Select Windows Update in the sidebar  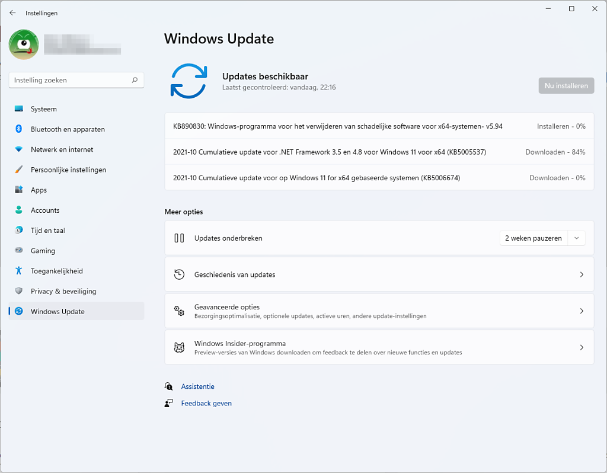click(76, 311)
